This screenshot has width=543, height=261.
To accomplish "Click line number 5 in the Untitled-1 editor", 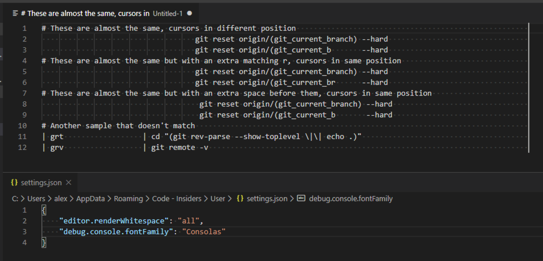I will tap(25, 72).
